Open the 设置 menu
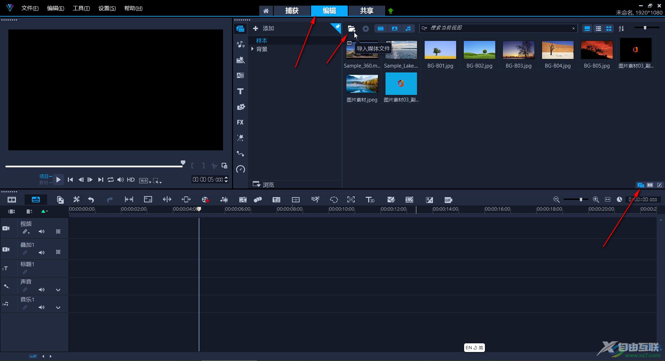The image size is (665, 361). point(107,8)
